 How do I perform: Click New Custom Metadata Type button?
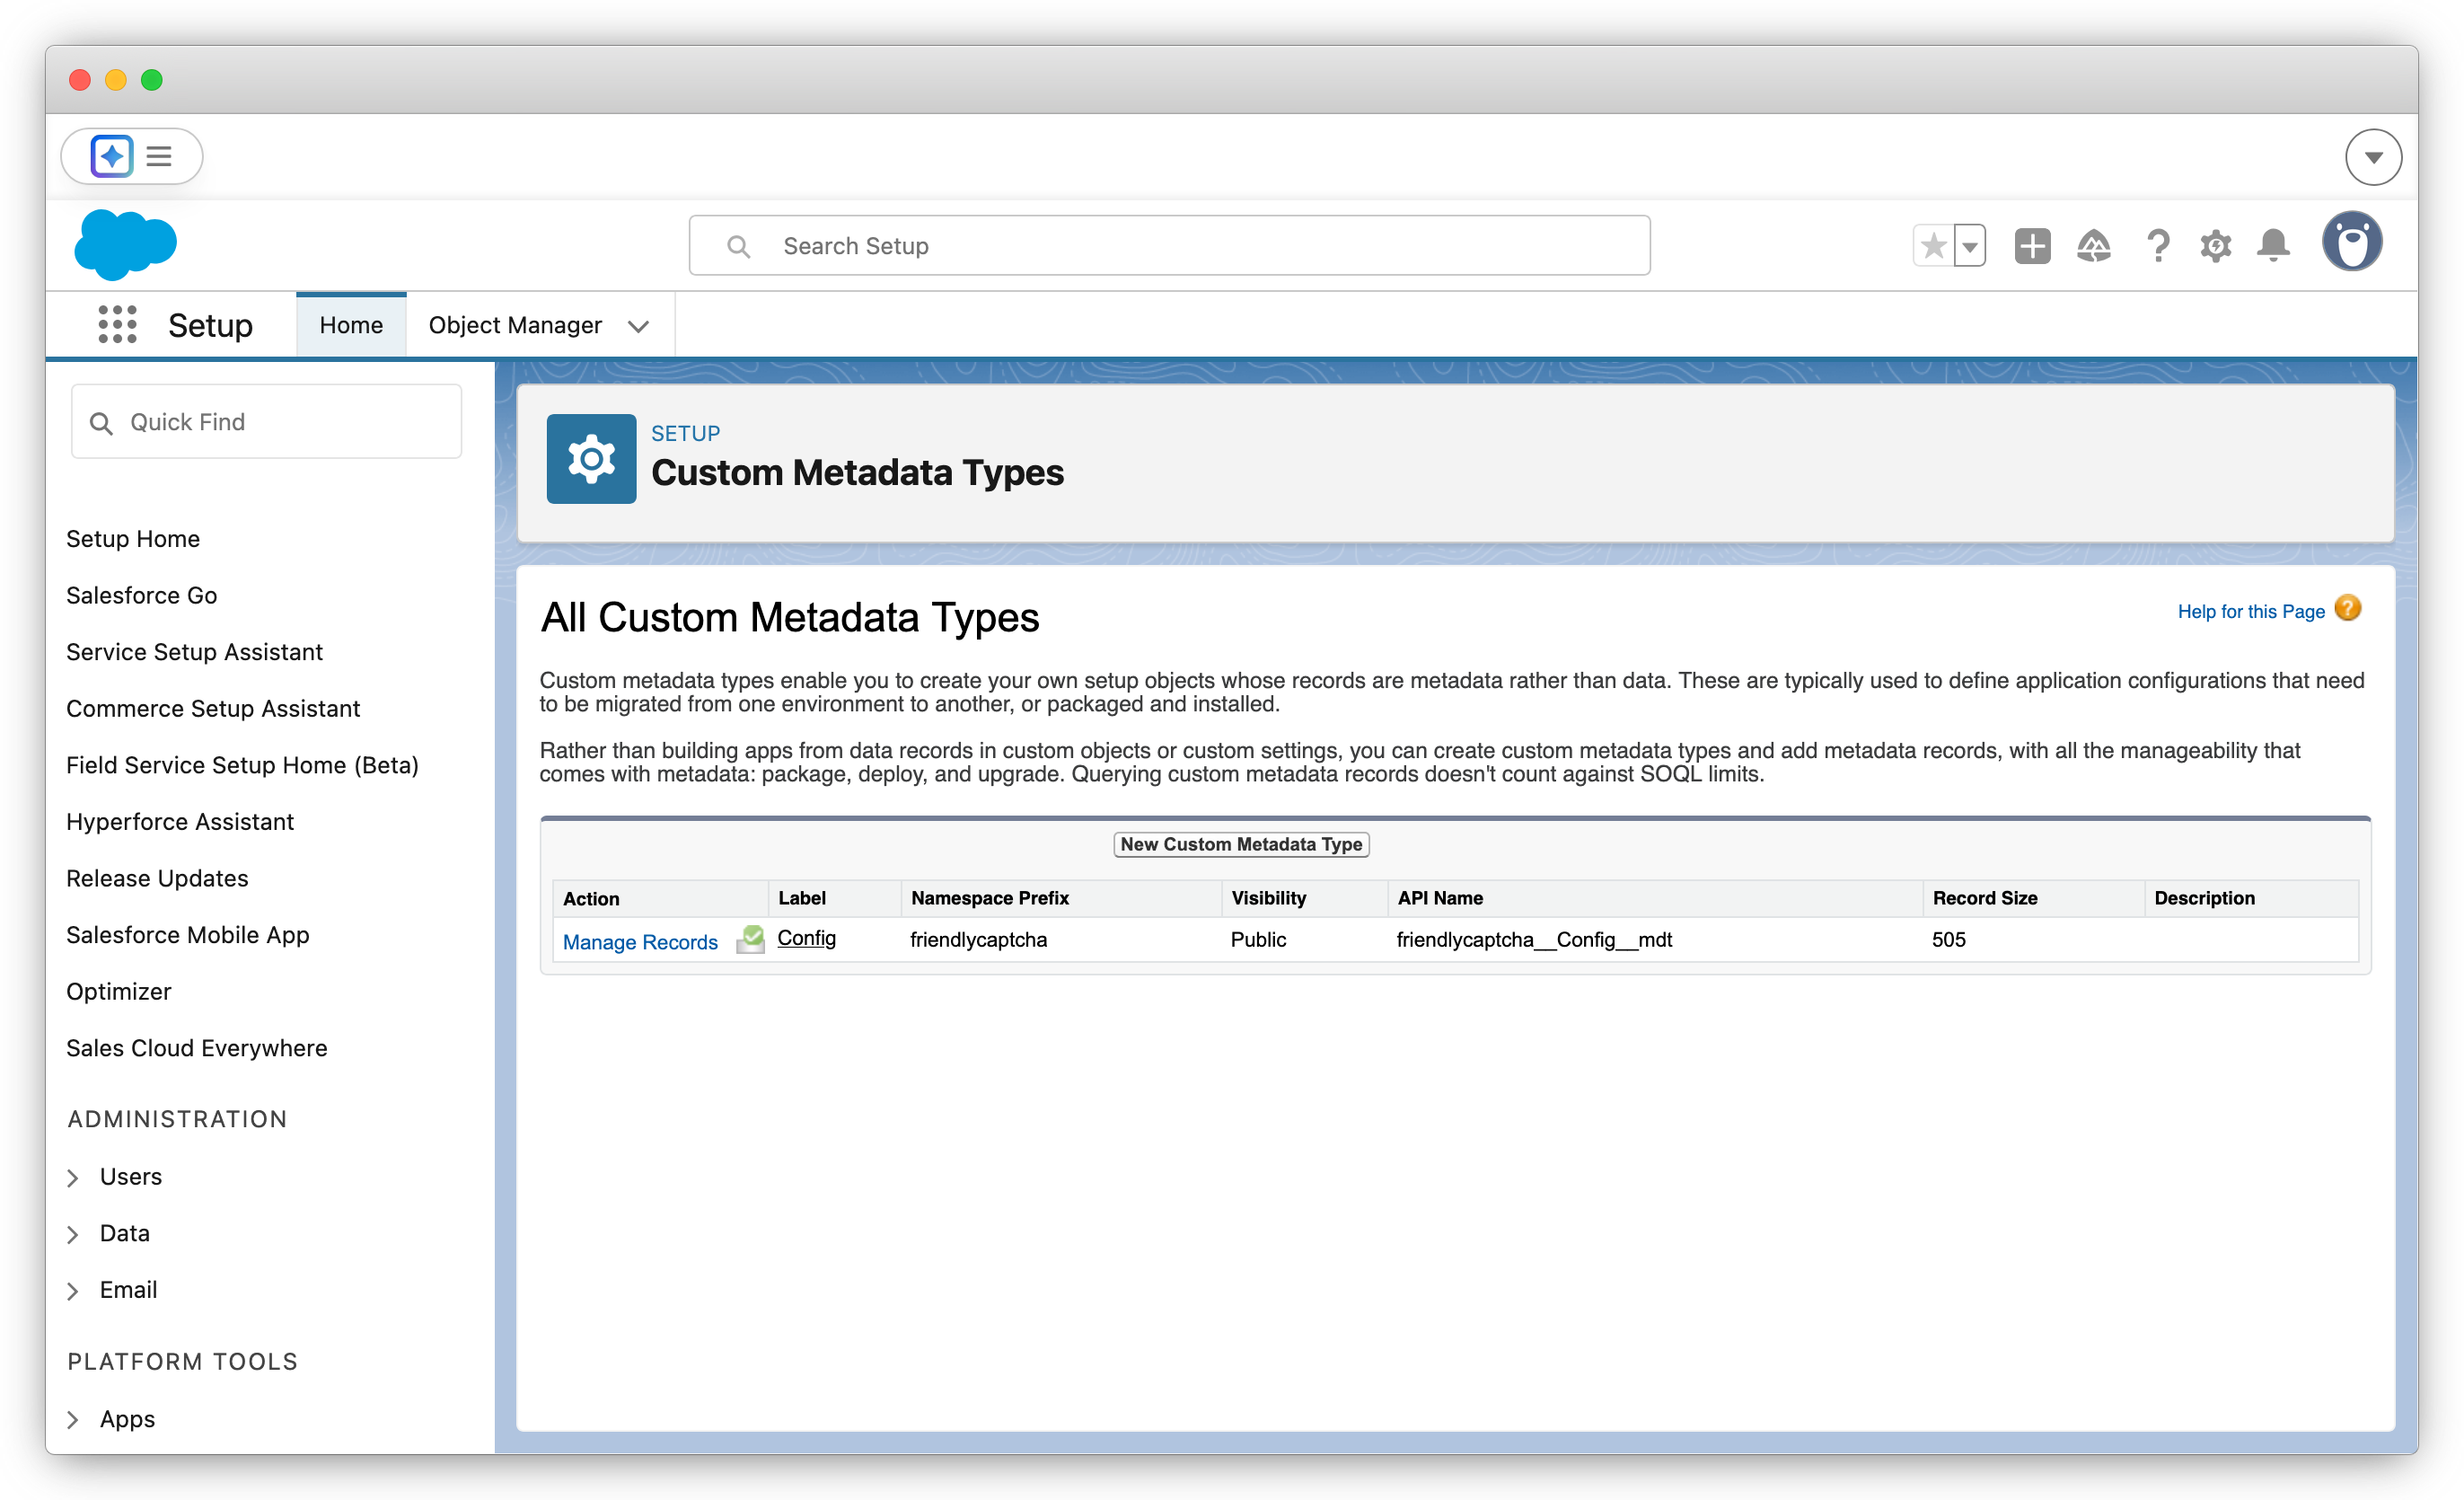1241,844
